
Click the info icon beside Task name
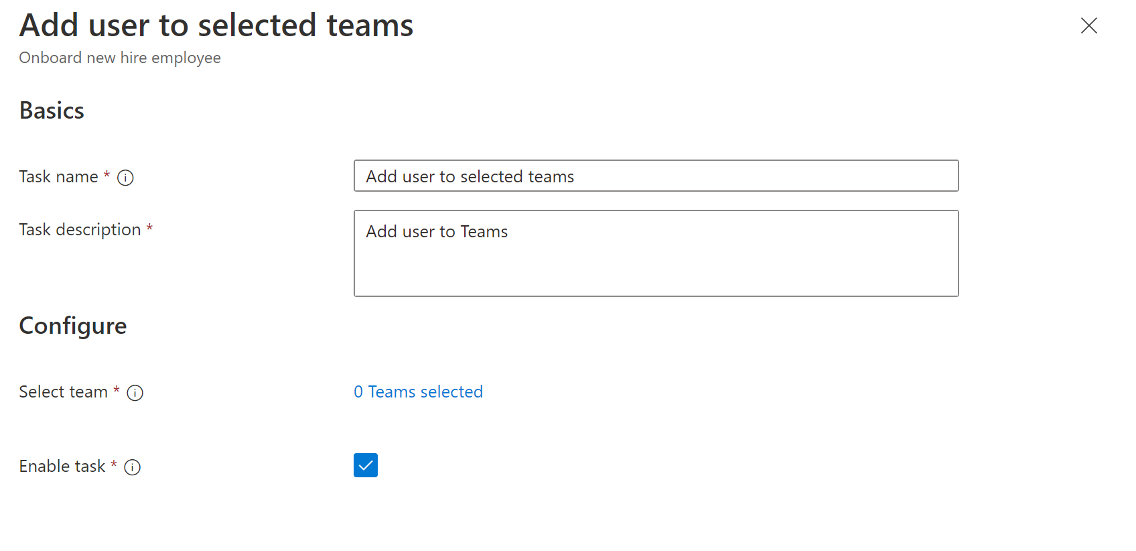pos(125,178)
